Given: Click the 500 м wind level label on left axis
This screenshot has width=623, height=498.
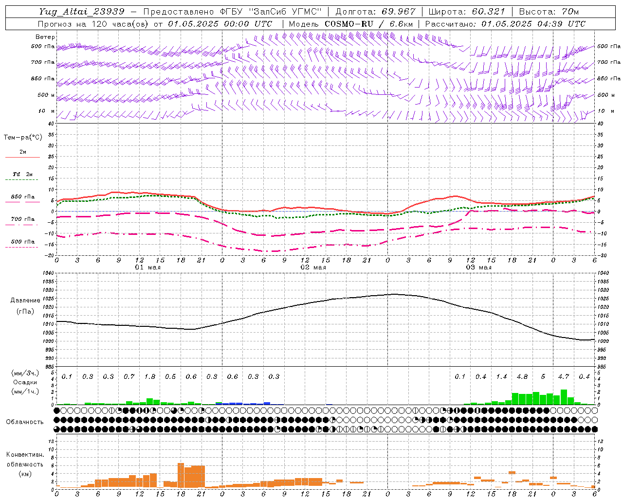Looking at the screenshot, I should point(47,95).
